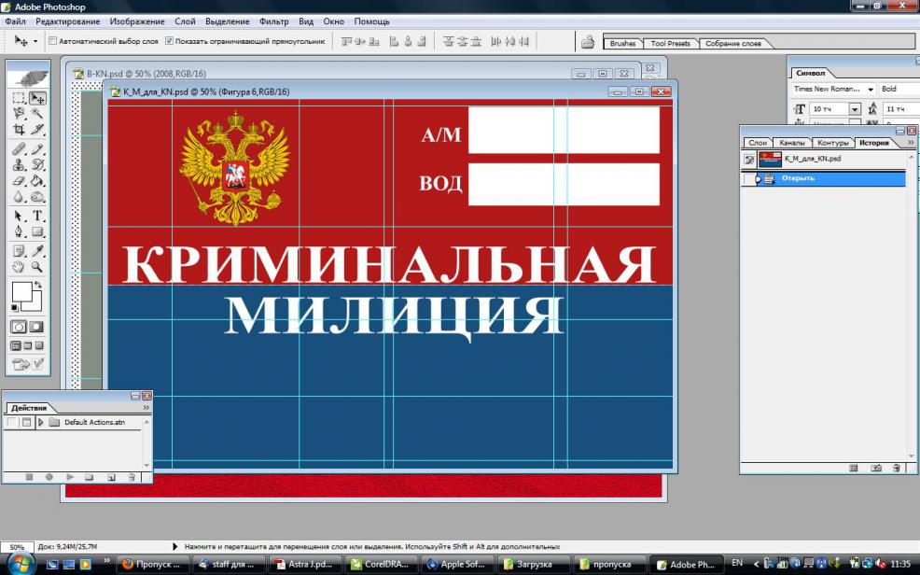The image size is (920, 575).
Task: Select the Pen tool
Action: coord(19,231)
